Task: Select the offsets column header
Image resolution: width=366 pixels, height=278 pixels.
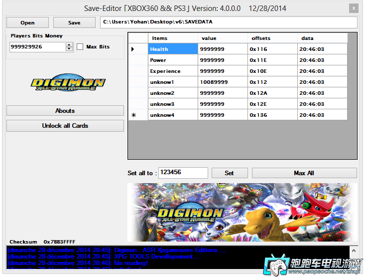Action: [272, 38]
